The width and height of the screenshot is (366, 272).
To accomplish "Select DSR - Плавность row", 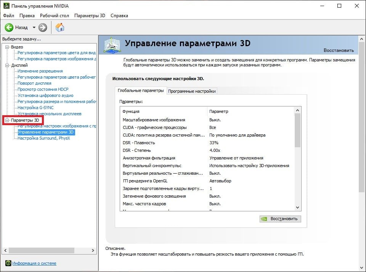I will [207, 143].
